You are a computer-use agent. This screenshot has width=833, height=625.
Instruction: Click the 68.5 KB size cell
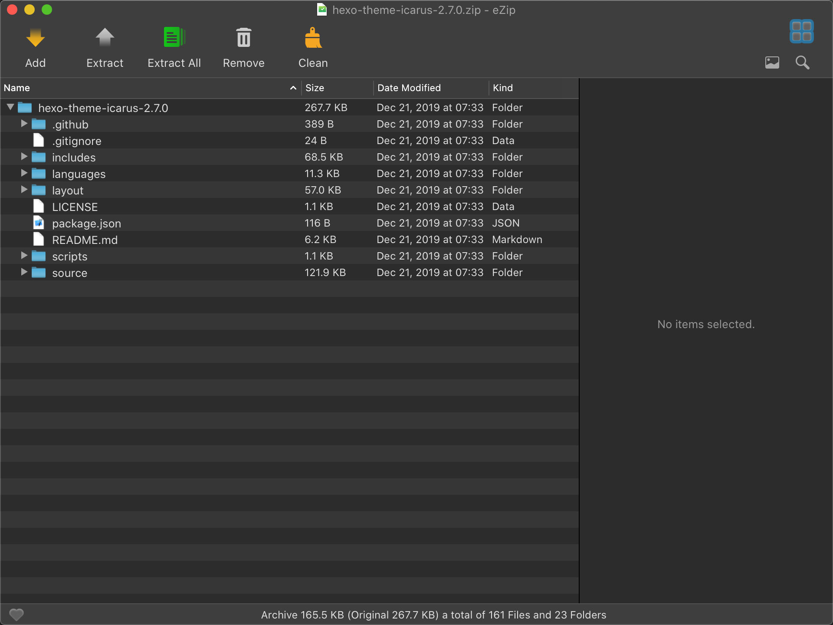pyautogui.click(x=324, y=157)
